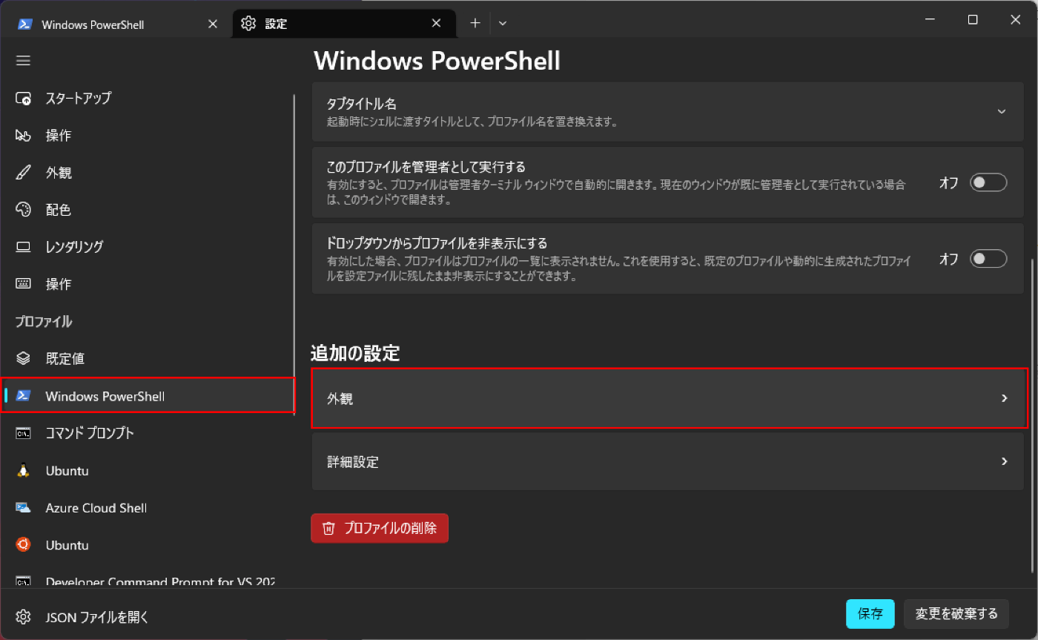
Task: Open JSON ファイルを開く at the bottom of the sidebar
Action: [147, 616]
